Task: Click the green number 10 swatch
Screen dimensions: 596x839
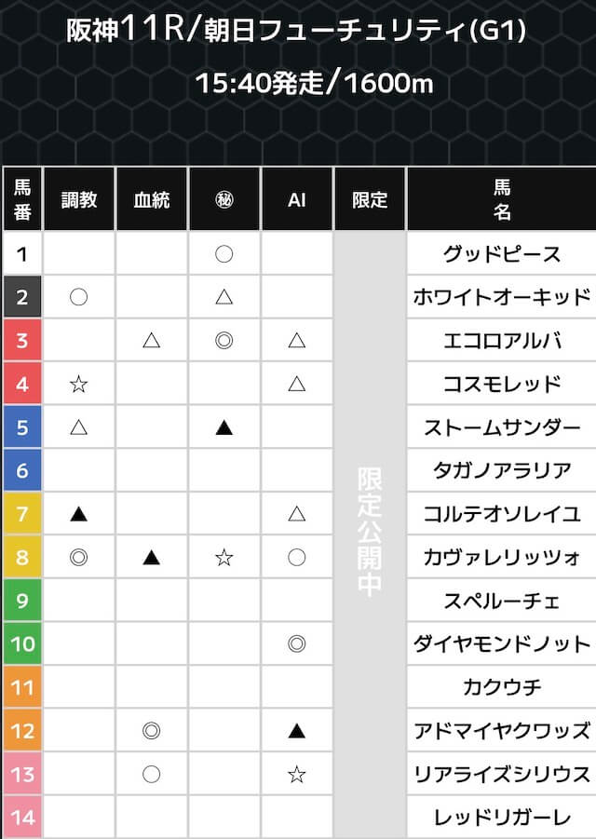Action: coord(22,643)
